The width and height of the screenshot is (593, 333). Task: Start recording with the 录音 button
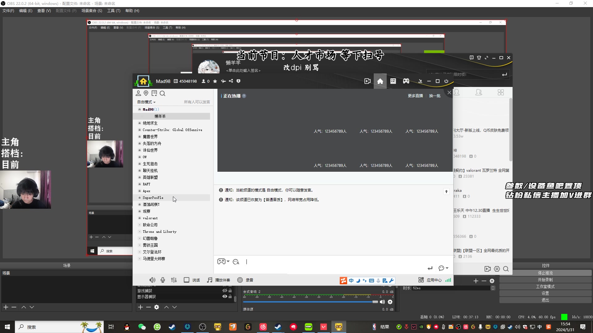[245, 280]
